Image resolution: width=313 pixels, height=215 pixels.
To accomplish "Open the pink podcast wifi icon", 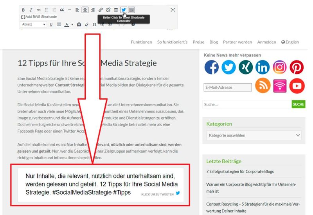I will pos(280,86).
